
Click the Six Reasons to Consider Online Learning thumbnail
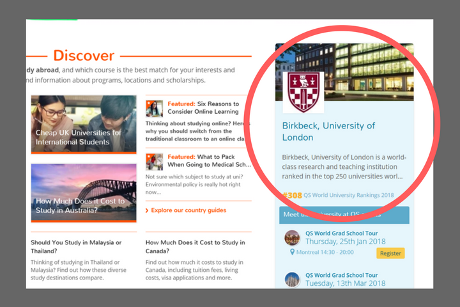pos(155,108)
